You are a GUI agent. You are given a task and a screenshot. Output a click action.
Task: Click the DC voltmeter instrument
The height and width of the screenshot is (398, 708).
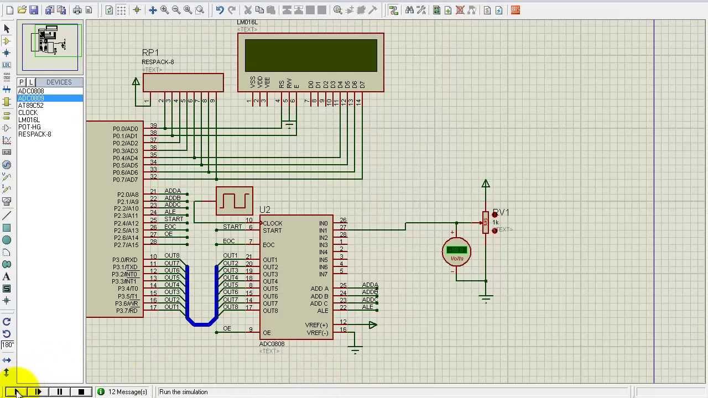(x=457, y=252)
